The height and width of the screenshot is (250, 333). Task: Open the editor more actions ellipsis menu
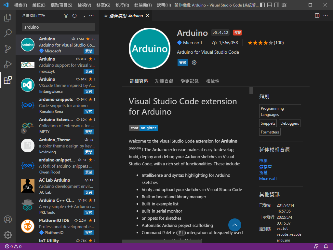(x=326, y=16)
